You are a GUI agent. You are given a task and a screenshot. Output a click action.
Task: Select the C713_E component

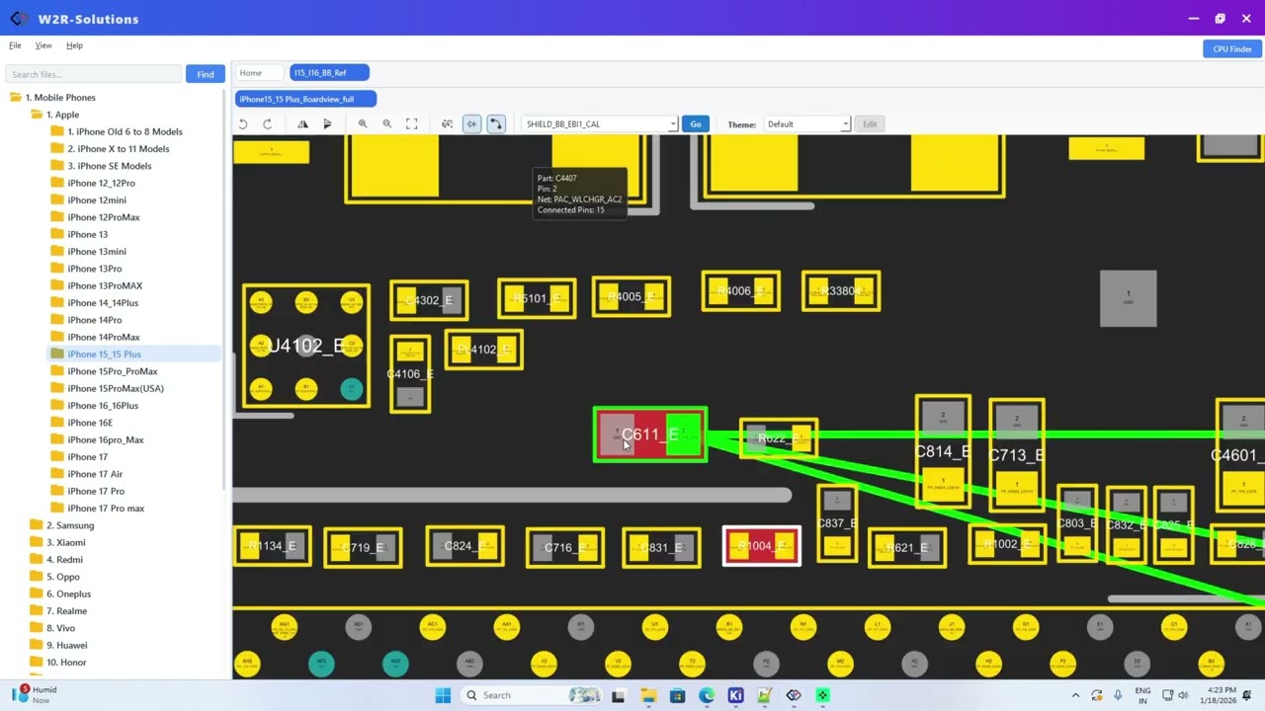point(1016,454)
